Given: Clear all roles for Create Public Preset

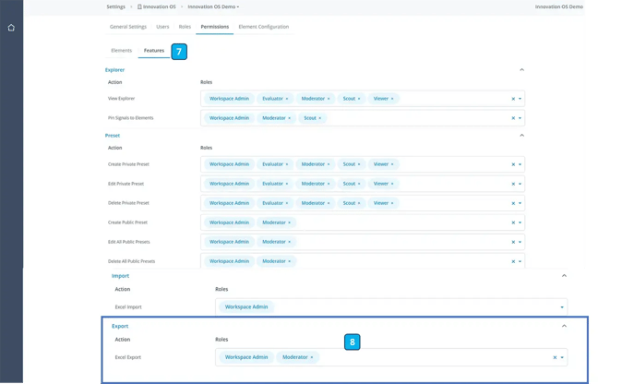Looking at the screenshot, I should pos(513,222).
